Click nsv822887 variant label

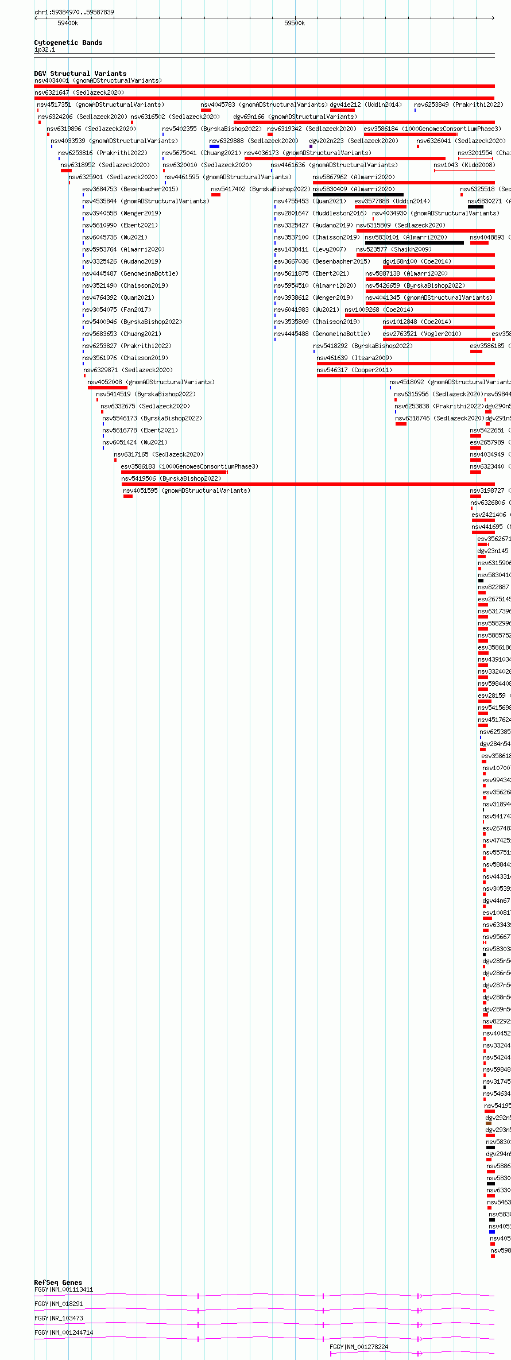point(494,587)
